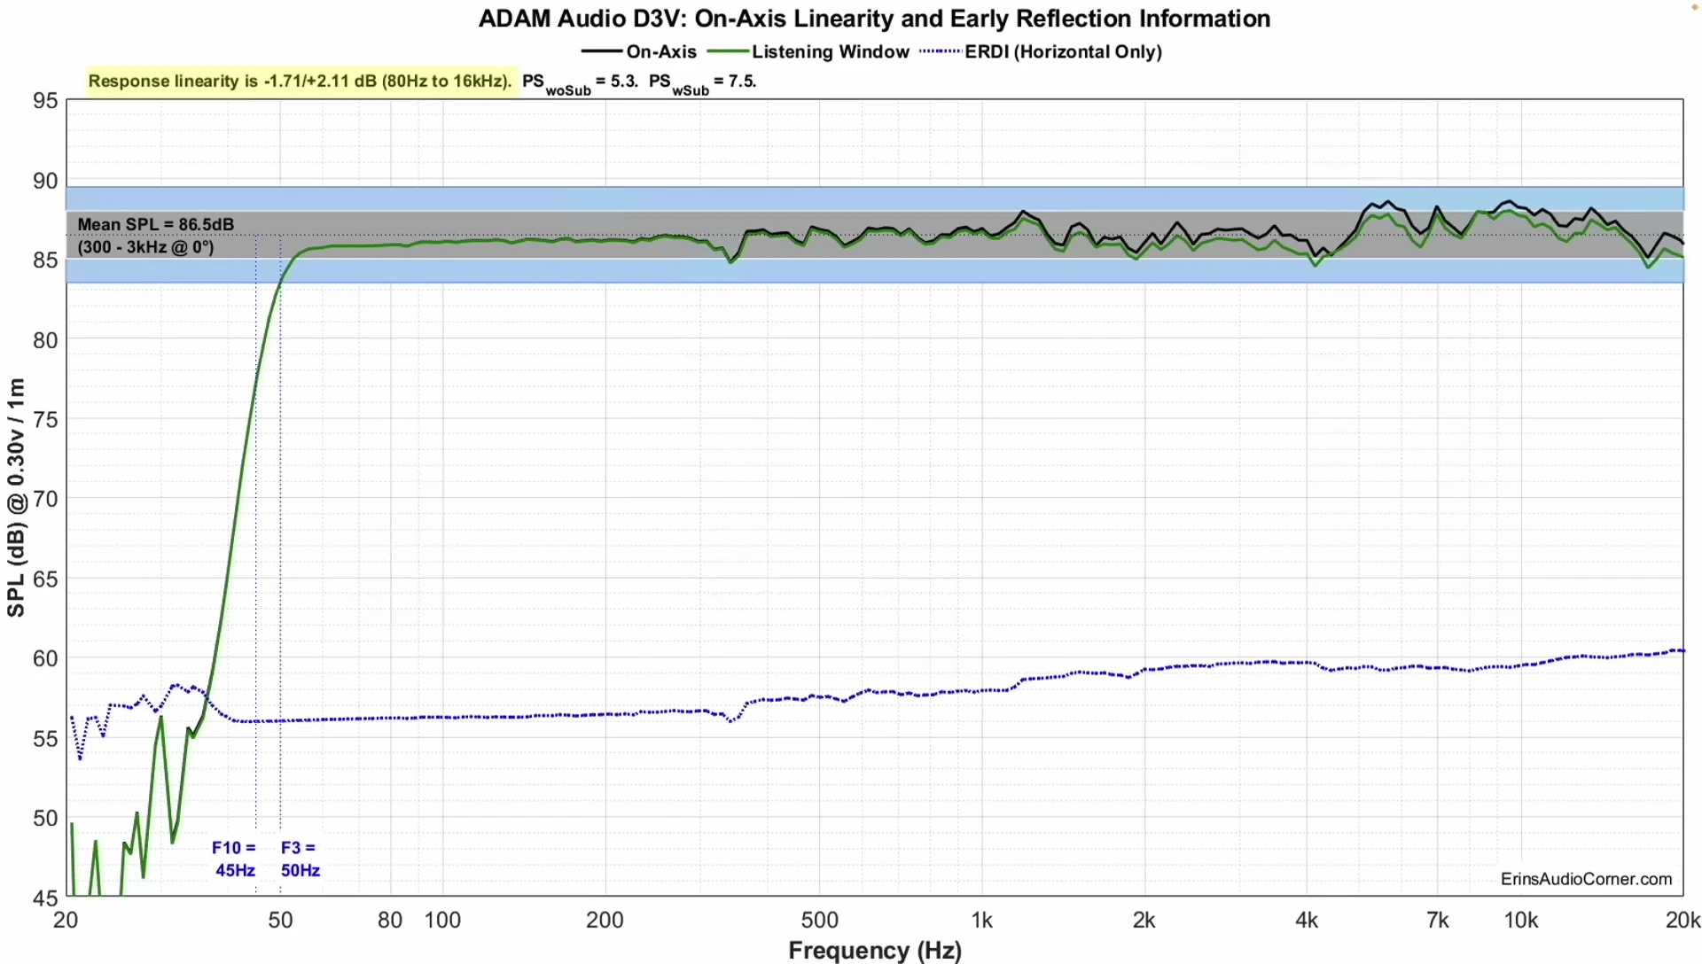The width and height of the screenshot is (1702, 964).
Task: Click the 75 tick on the SPL axis
Action: (45, 419)
